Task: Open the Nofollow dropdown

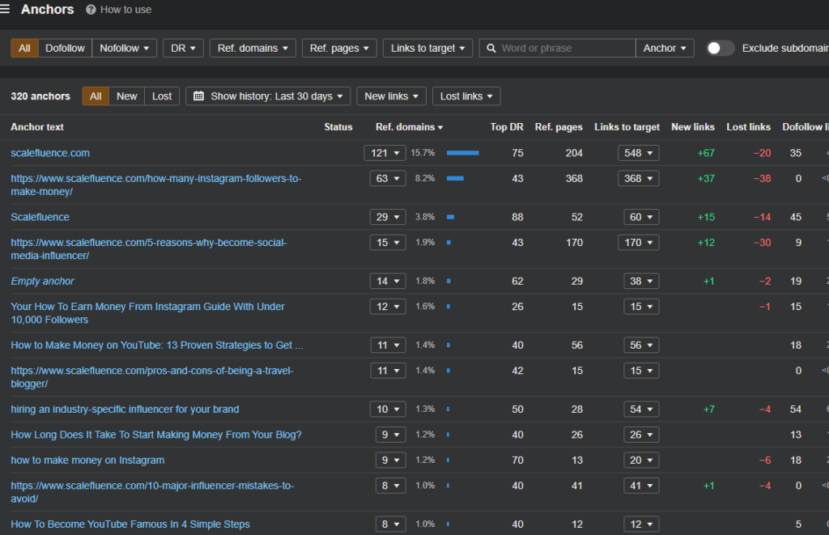Action: [x=124, y=48]
